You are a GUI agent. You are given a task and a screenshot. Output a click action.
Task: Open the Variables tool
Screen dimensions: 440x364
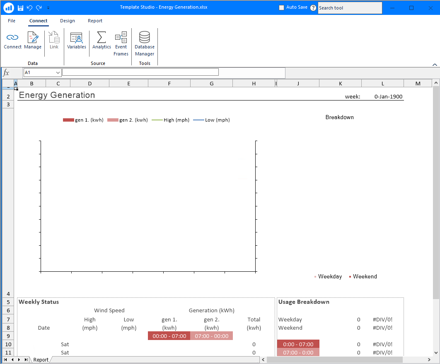click(x=76, y=41)
